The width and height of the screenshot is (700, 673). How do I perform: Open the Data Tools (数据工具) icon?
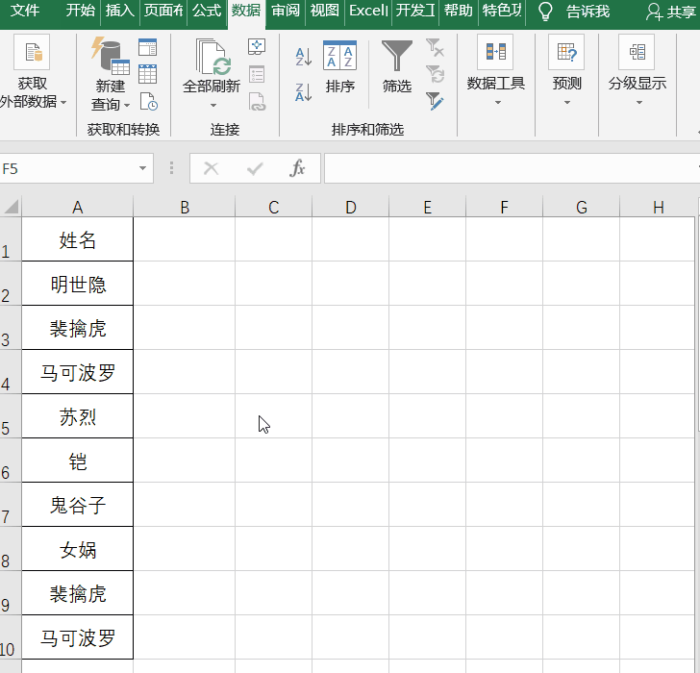(x=495, y=52)
